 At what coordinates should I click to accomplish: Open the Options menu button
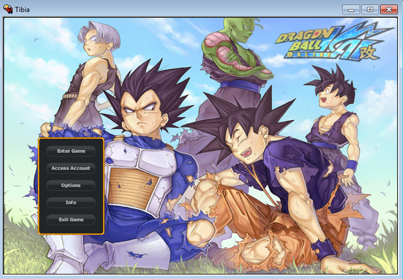[x=71, y=185]
